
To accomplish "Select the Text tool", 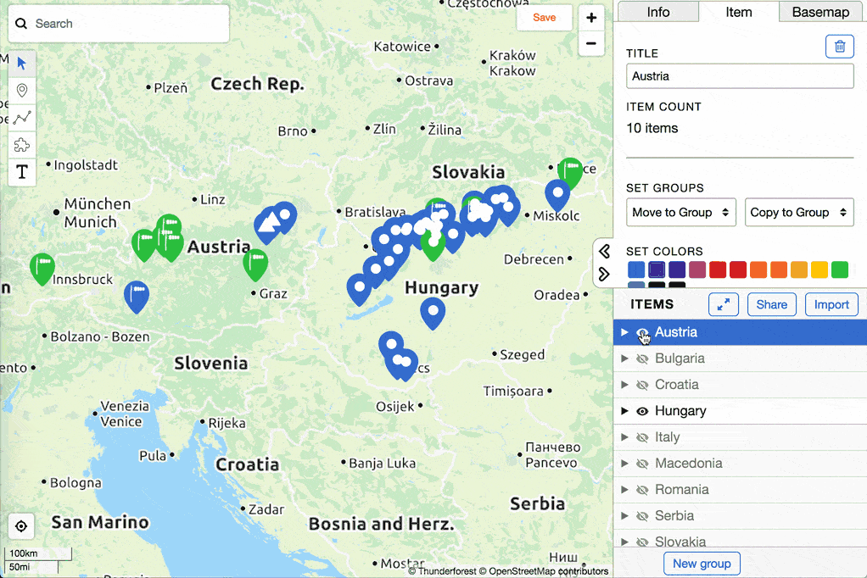I will (21, 172).
